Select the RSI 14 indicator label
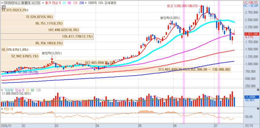The height and width of the screenshot is (128, 260). 9,109
